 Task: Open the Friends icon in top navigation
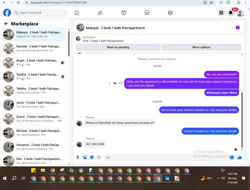tap(100, 12)
